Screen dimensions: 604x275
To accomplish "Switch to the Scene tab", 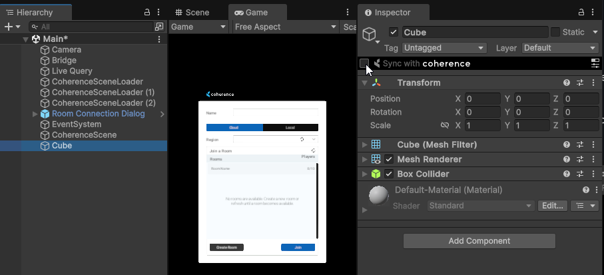I will 192,13.
